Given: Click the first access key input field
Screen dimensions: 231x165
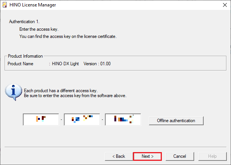Looking at the screenshot, I should point(41,119).
